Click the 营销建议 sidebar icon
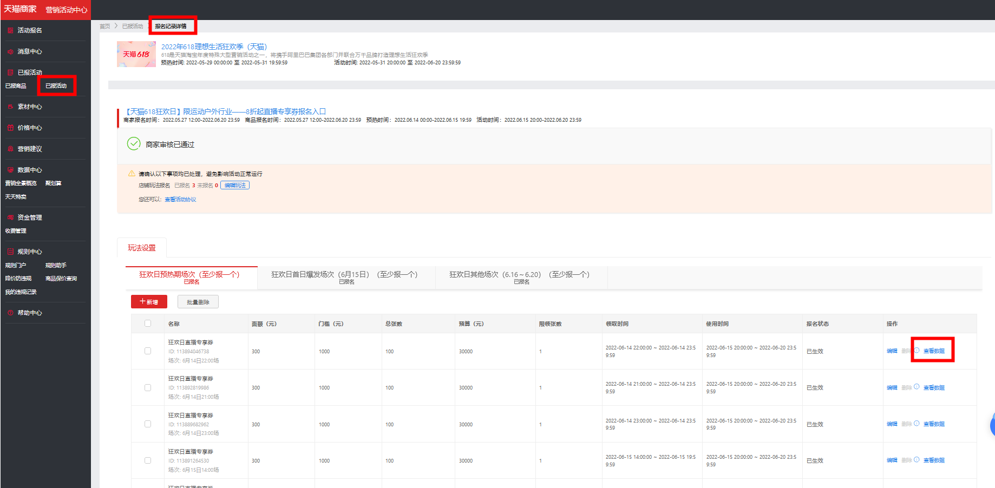This screenshot has height=488, width=995. click(10, 149)
